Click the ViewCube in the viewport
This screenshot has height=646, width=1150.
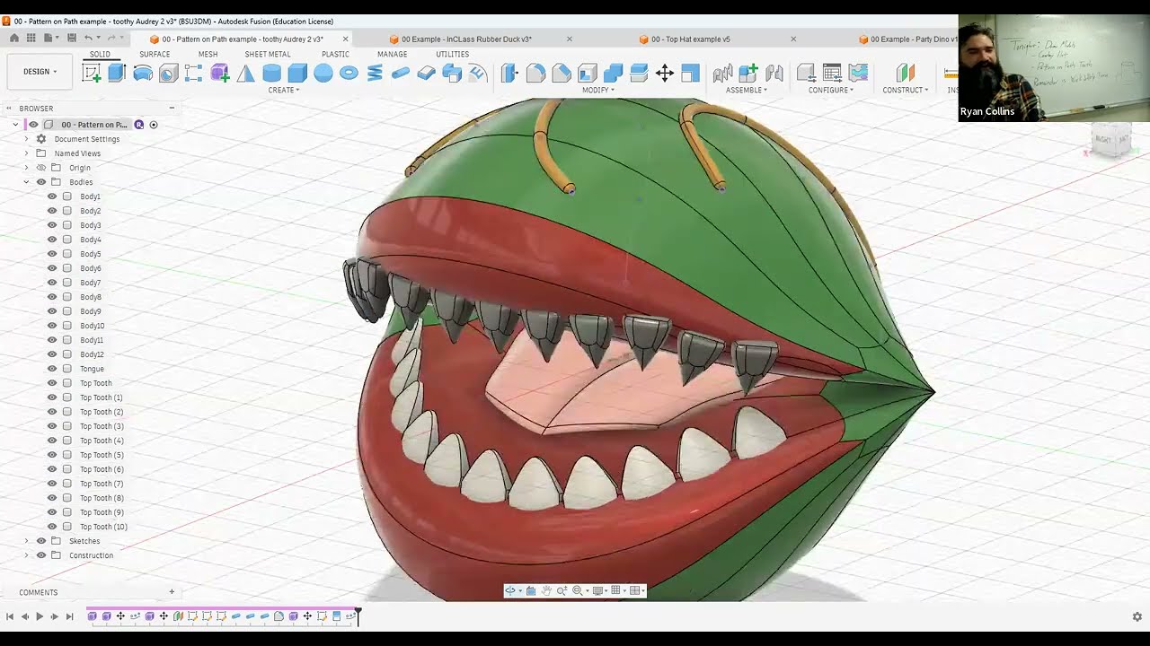pos(1110,141)
